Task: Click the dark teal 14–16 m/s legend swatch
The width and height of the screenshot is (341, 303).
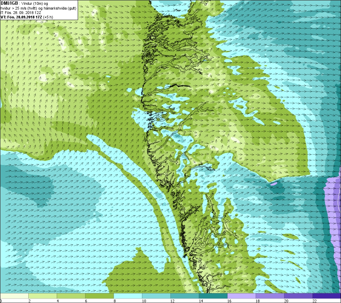Action: coord(213,296)
